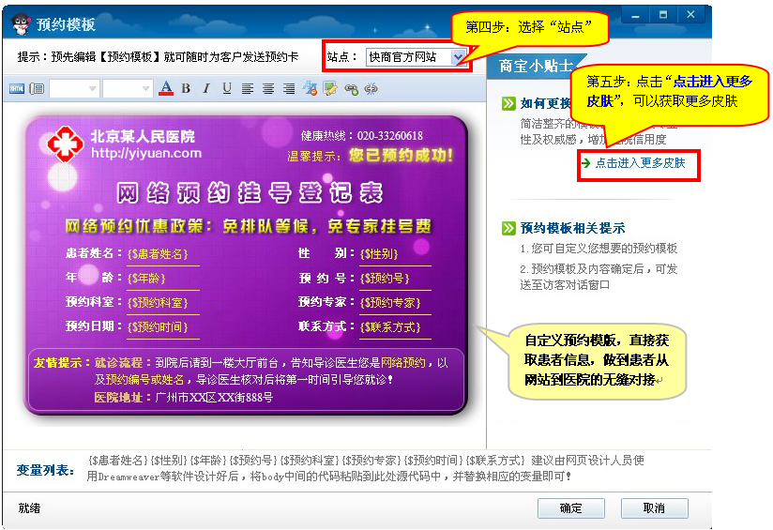Open the 站点 site dropdown
Viewport: 773px width, 530px height.
point(458,57)
